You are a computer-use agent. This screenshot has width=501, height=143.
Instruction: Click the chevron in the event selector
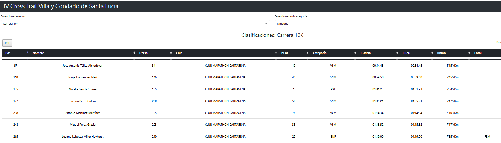click(x=266, y=24)
